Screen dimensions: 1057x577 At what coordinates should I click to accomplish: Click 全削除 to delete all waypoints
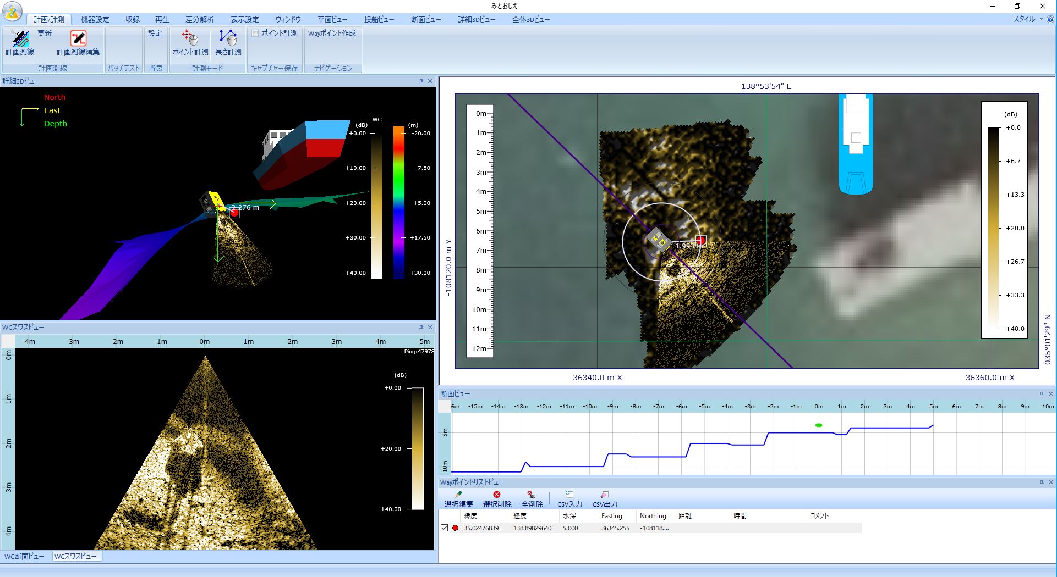pyautogui.click(x=532, y=500)
